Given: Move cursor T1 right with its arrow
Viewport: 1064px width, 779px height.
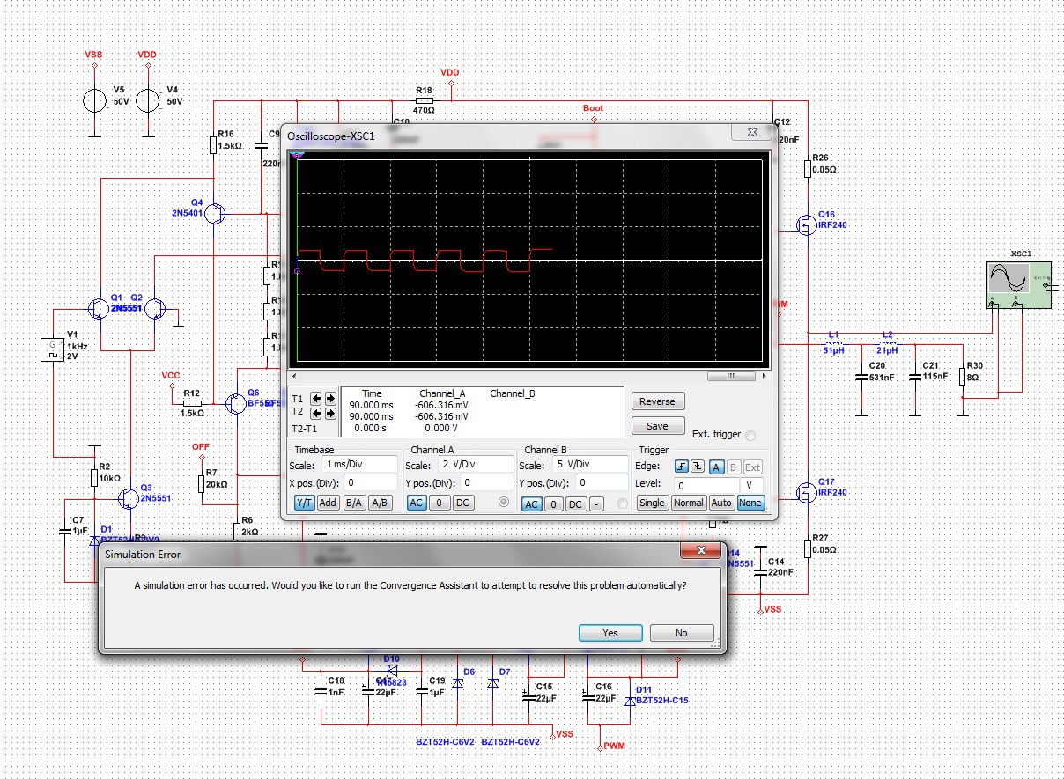Looking at the screenshot, I should (x=330, y=398).
